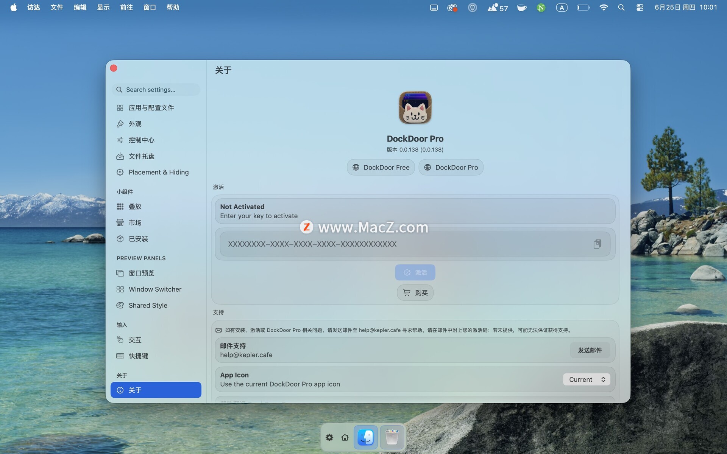Click the Wi-Fi menu bar icon

pos(604,8)
